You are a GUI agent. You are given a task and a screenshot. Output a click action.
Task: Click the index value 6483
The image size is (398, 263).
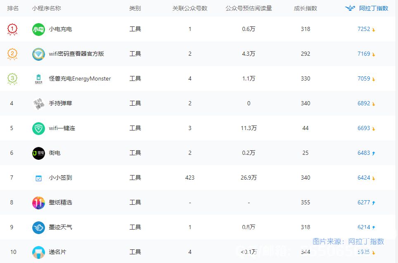(364, 153)
